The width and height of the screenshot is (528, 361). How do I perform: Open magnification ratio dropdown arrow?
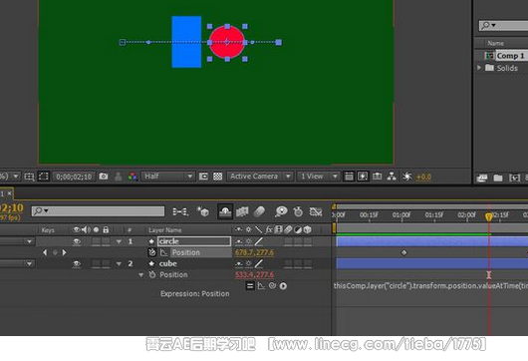tap(16, 177)
